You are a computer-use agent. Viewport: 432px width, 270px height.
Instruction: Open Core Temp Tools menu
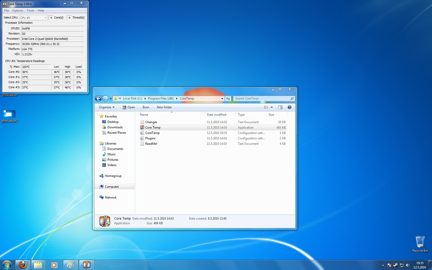[31, 11]
